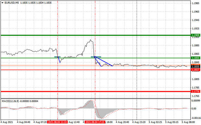
Task: Click the red 2021.08.04 17:15 time label
Action: point(95,122)
